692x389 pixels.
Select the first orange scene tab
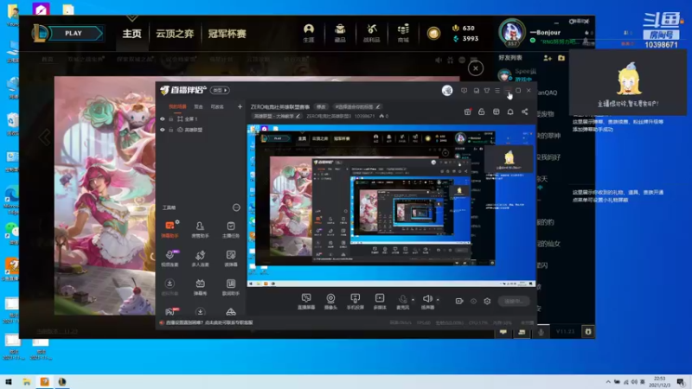coord(177,106)
